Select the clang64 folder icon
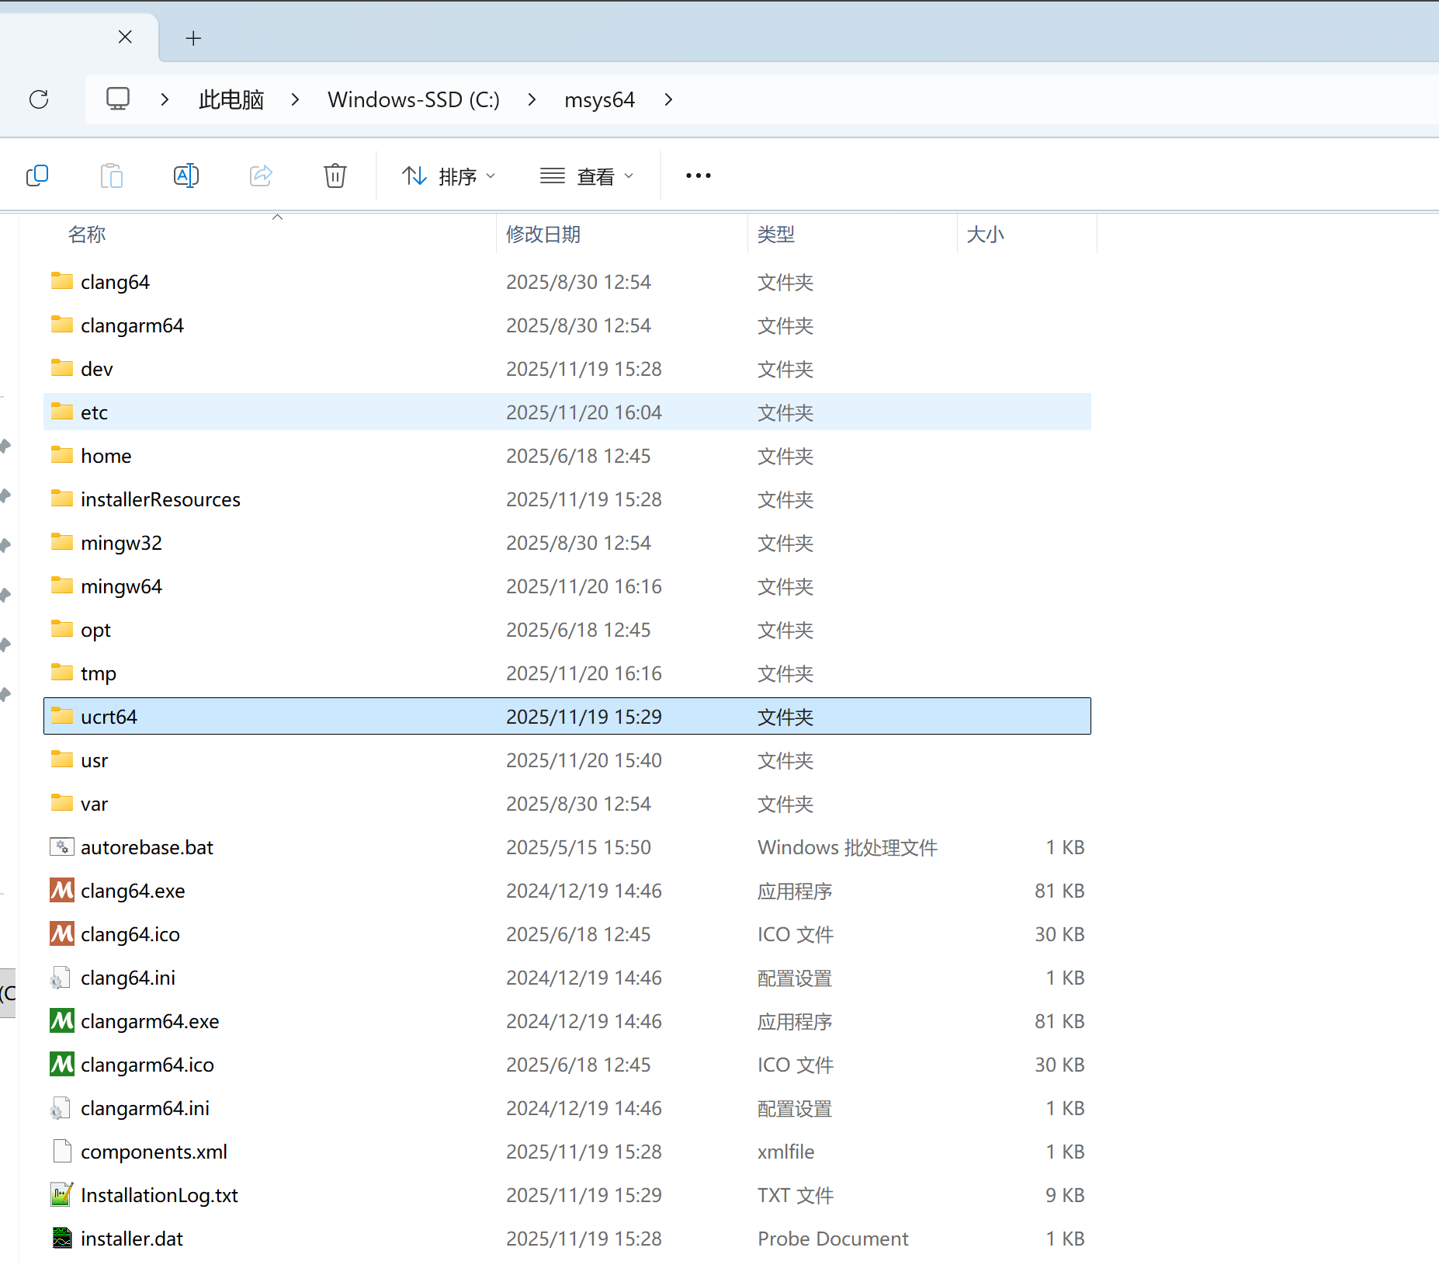This screenshot has width=1439, height=1265. point(62,281)
